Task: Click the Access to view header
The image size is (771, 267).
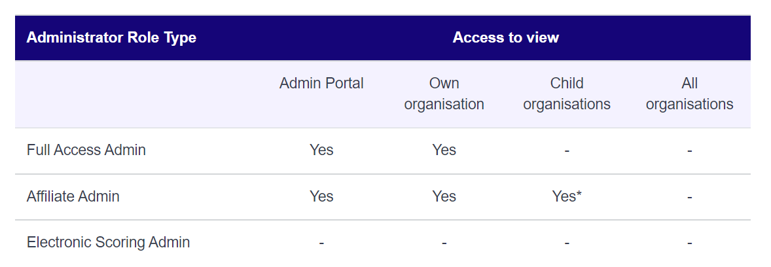Action: pyautogui.click(x=505, y=38)
